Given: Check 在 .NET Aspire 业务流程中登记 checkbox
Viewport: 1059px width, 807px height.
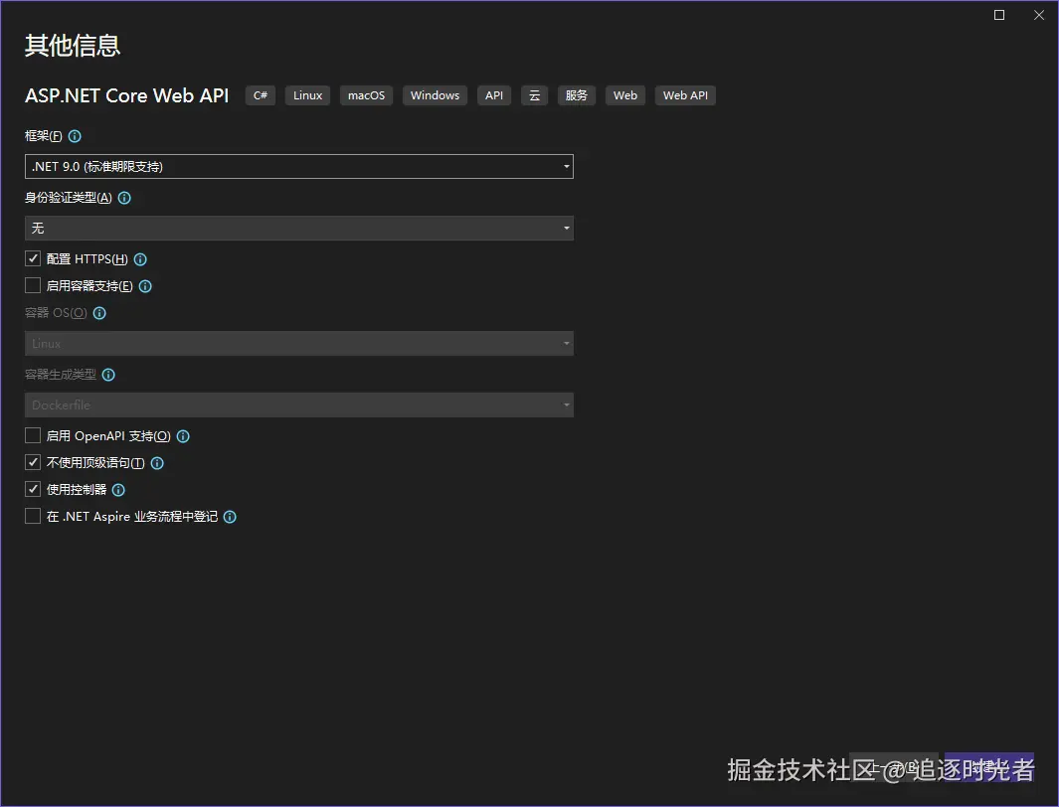Looking at the screenshot, I should 33,516.
